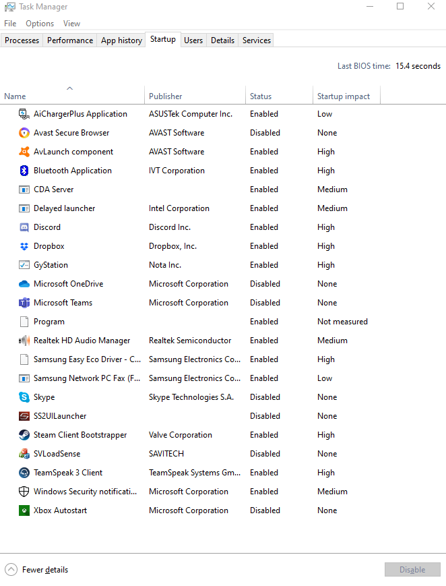The width and height of the screenshot is (446, 586).
Task: Click 'Not measured' startup impact value
Action: point(342,322)
